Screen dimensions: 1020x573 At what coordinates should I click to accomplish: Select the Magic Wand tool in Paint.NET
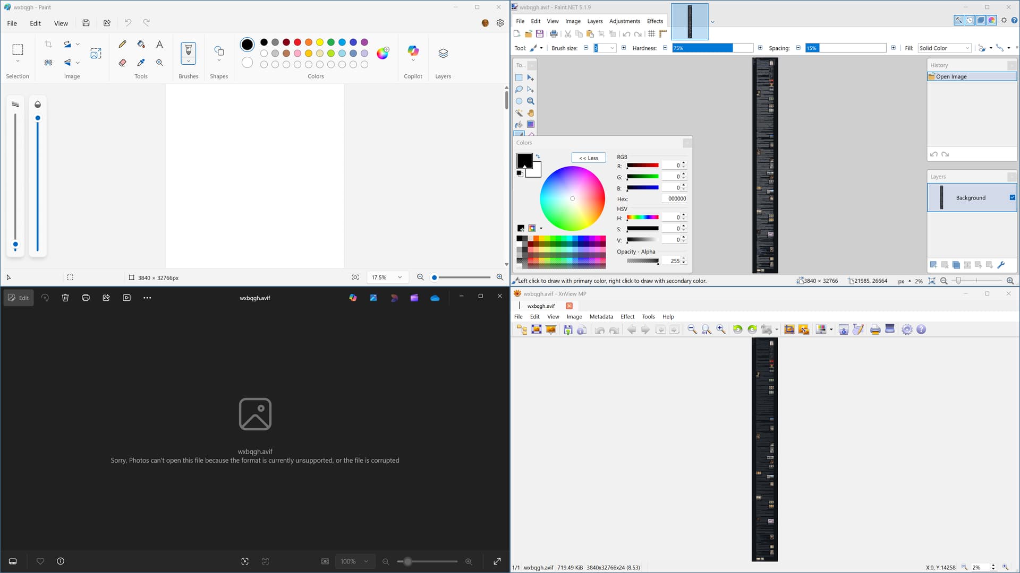click(519, 112)
